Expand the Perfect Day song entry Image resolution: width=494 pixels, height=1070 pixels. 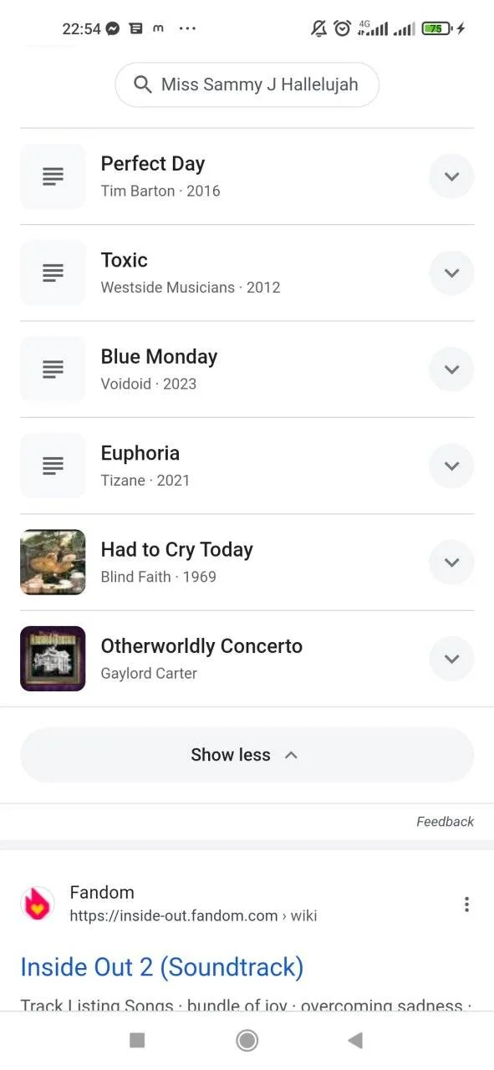click(451, 176)
